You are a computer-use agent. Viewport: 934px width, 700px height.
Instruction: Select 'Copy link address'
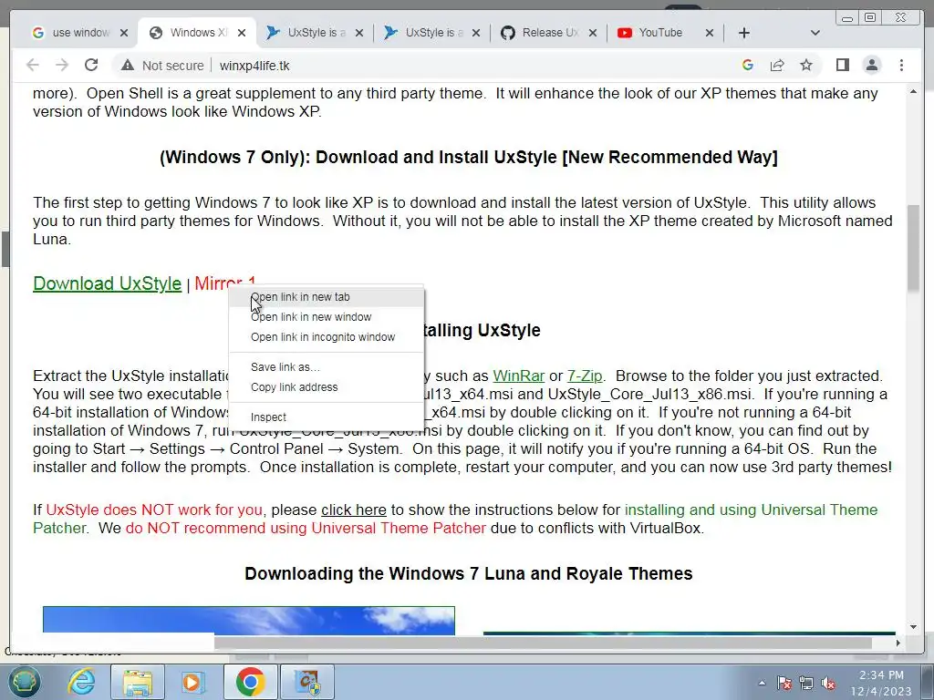(327, 387)
